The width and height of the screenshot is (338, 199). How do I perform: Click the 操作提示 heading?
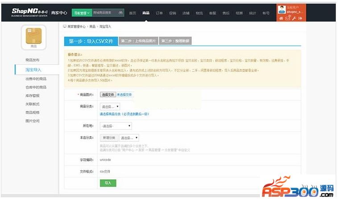[x=75, y=55]
